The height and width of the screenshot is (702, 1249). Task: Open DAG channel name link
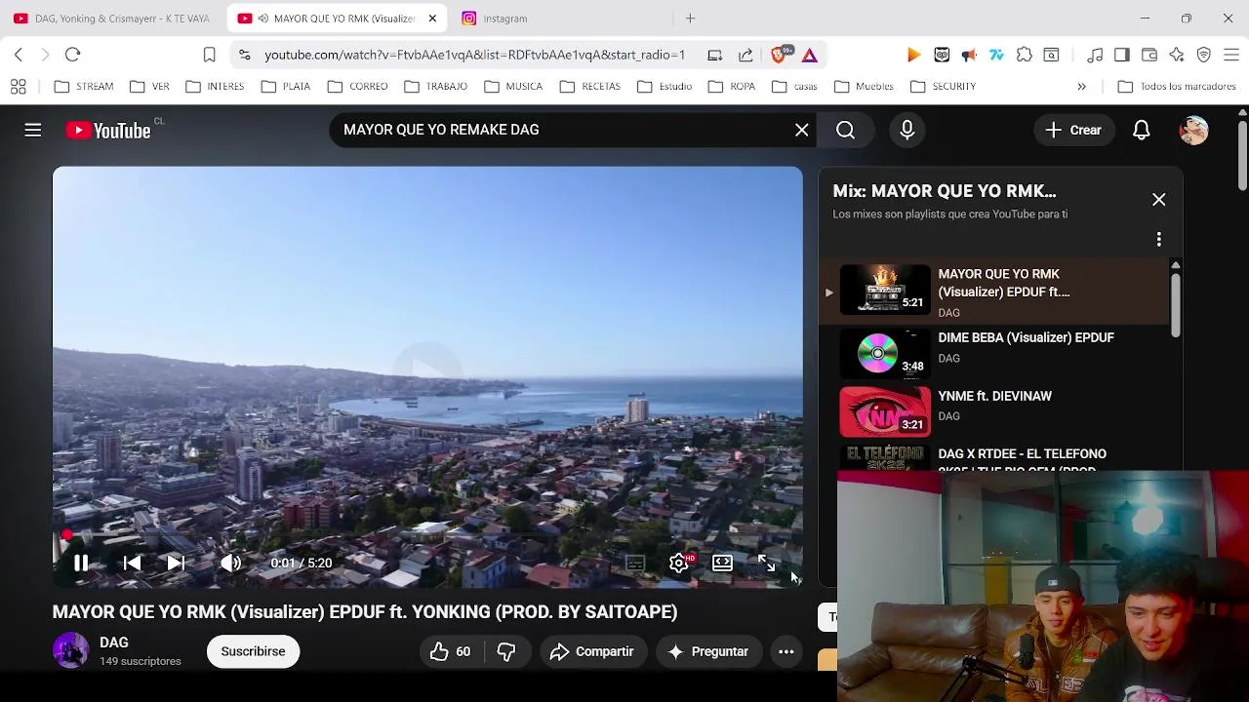click(114, 643)
